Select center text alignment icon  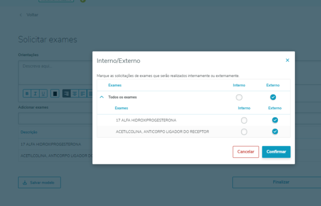(x=75, y=94)
